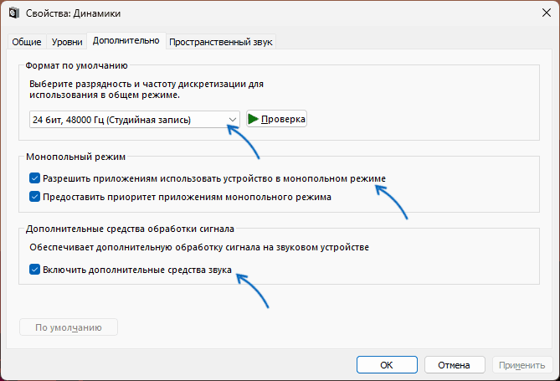Click the По умолчанию button
Image resolution: width=560 pixels, height=381 pixels.
69,327
